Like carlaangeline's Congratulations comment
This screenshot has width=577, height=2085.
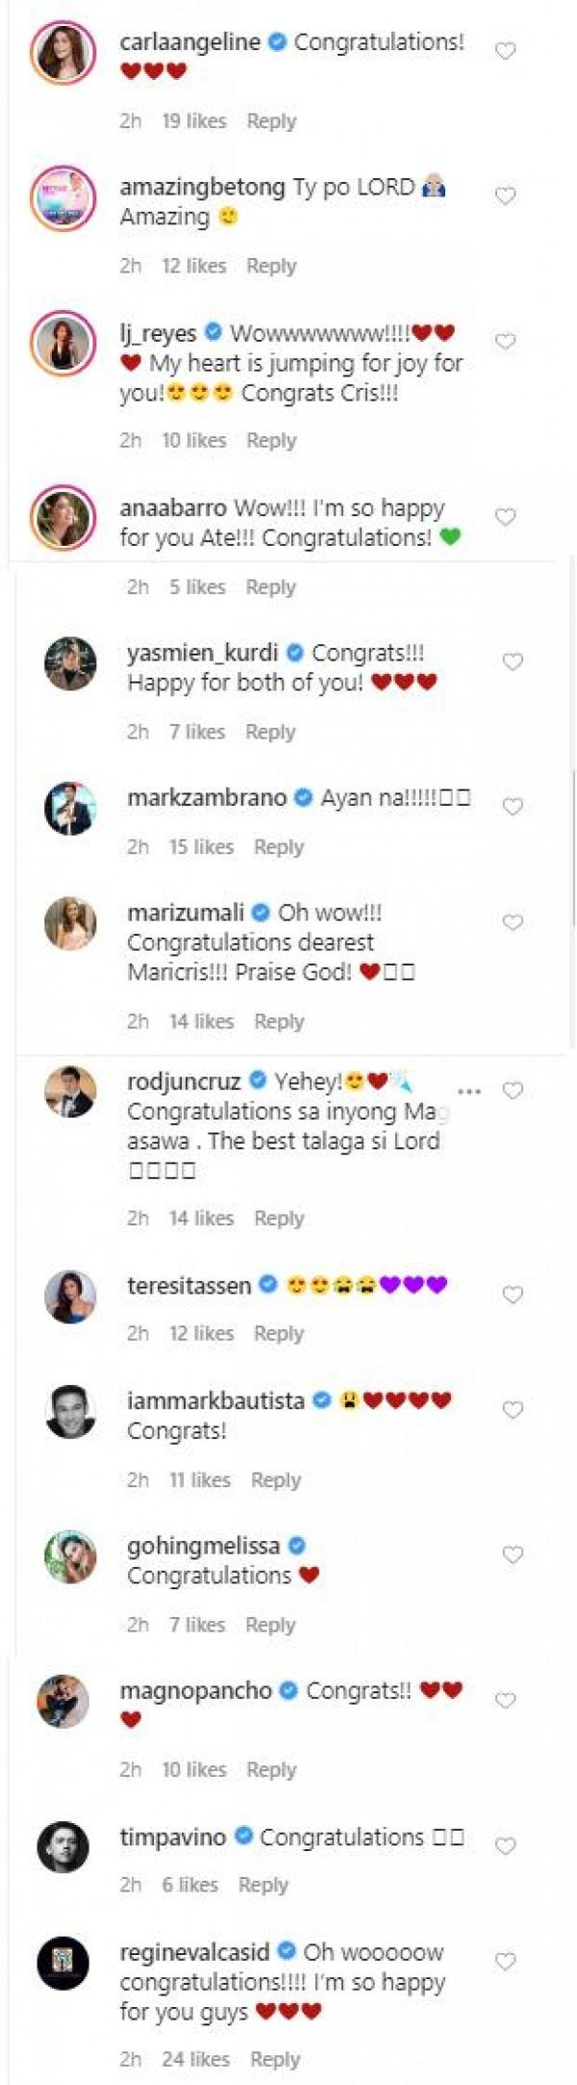(505, 51)
